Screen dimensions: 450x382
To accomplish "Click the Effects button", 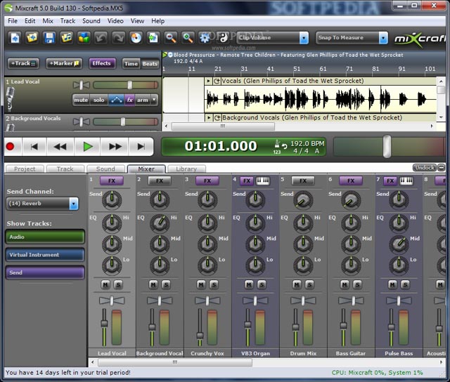I will (x=101, y=63).
